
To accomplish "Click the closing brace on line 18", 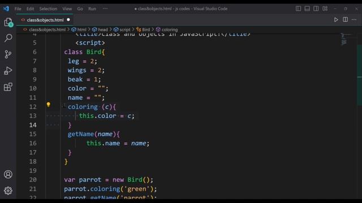I will coord(66,162).
